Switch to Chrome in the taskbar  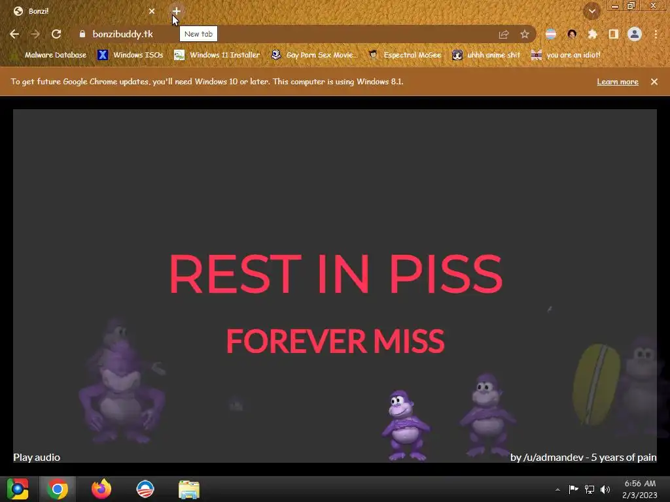[x=58, y=489]
